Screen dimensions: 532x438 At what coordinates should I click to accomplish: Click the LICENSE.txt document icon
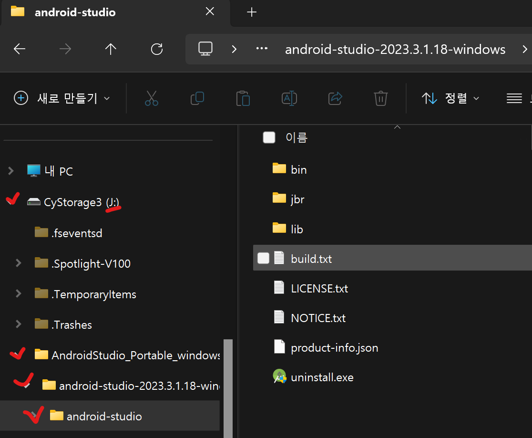(x=279, y=287)
